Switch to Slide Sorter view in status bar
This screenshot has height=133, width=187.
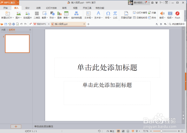click(x=123, y=131)
